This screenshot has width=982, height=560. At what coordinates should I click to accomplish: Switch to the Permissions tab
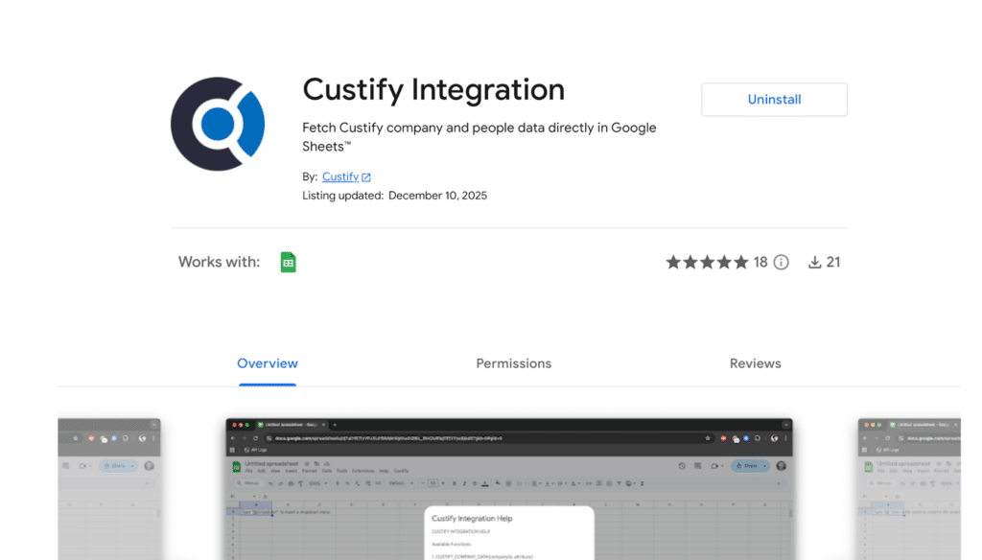(x=514, y=363)
